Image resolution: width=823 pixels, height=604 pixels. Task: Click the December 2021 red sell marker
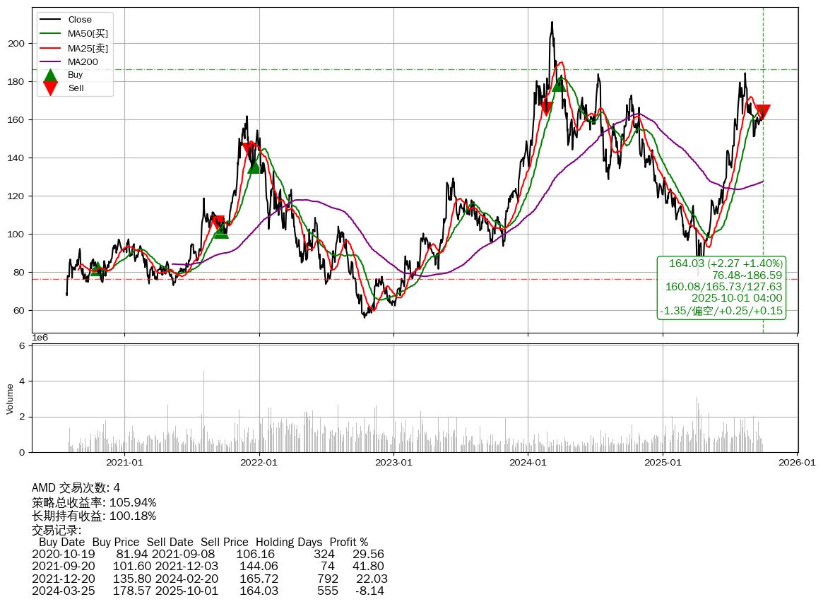(x=249, y=148)
